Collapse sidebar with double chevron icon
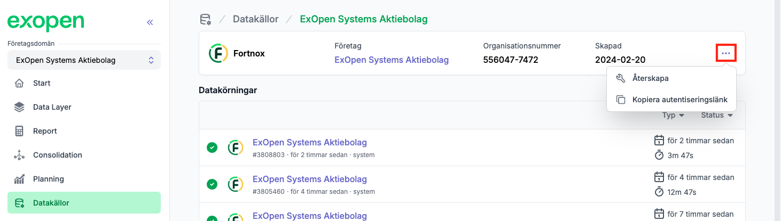 pos(150,22)
